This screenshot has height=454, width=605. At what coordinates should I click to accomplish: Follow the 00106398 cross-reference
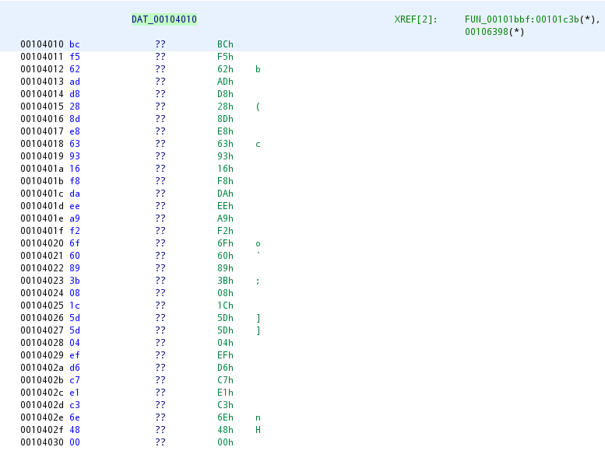487,32
